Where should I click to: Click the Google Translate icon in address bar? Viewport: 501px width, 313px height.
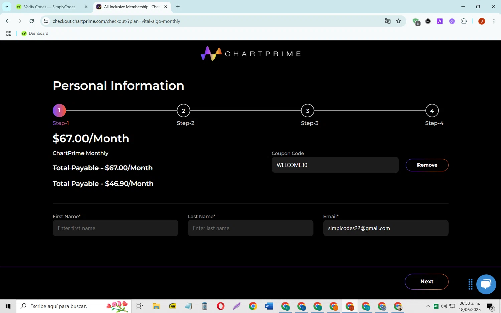pos(387,21)
